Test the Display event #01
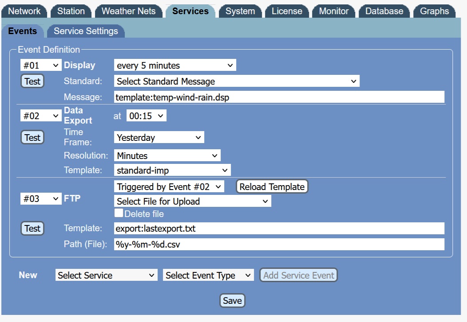467x322 pixels. 32,81
